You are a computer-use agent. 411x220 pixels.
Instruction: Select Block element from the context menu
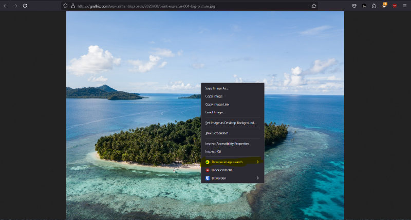(222, 170)
